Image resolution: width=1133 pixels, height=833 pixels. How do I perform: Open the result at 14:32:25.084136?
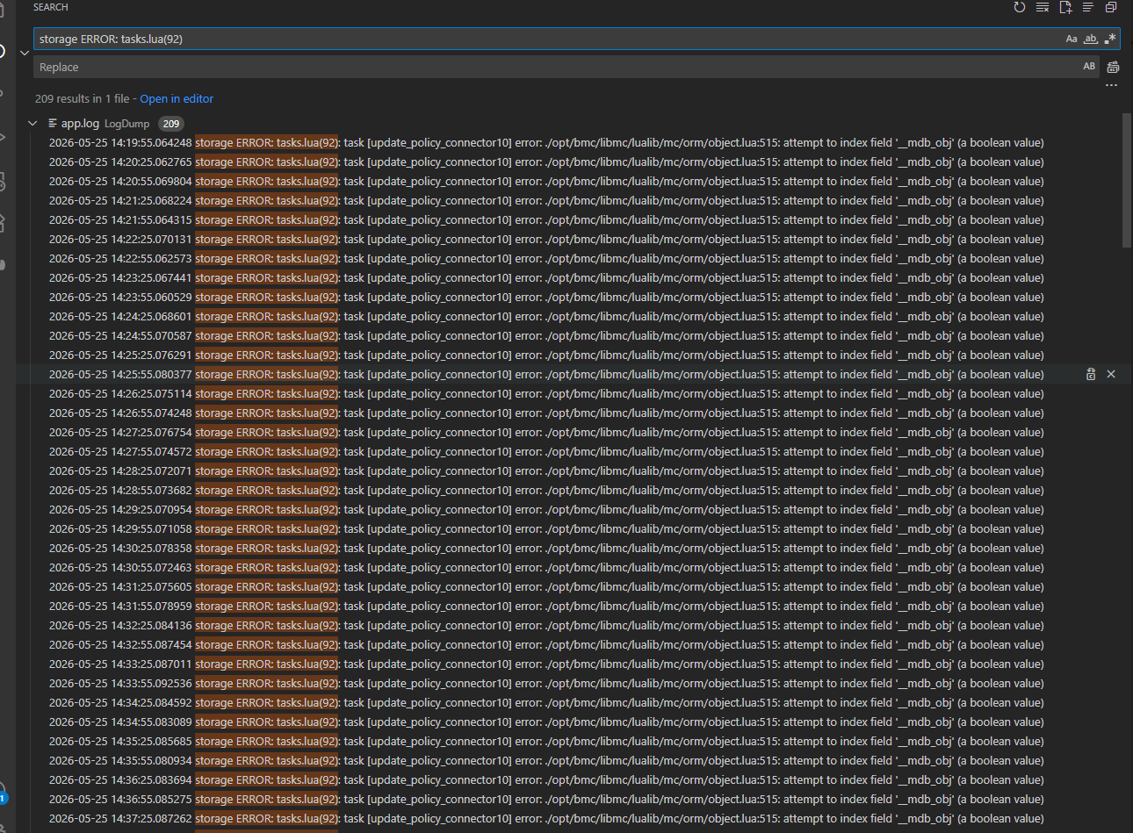point(546,625)
